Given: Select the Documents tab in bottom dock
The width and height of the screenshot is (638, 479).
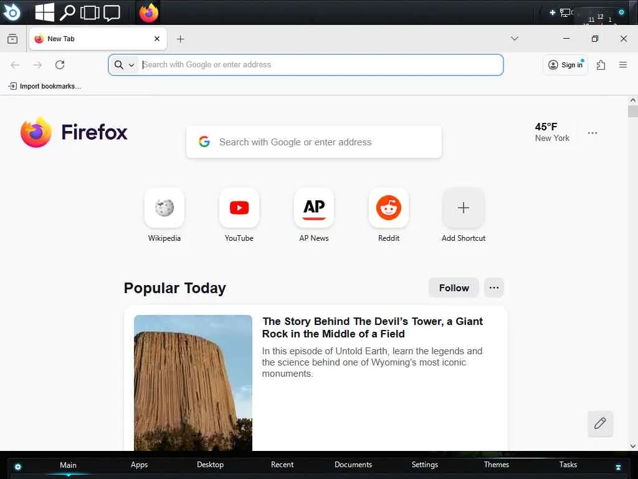Looking at the screenshot, I should pos(353,465).
